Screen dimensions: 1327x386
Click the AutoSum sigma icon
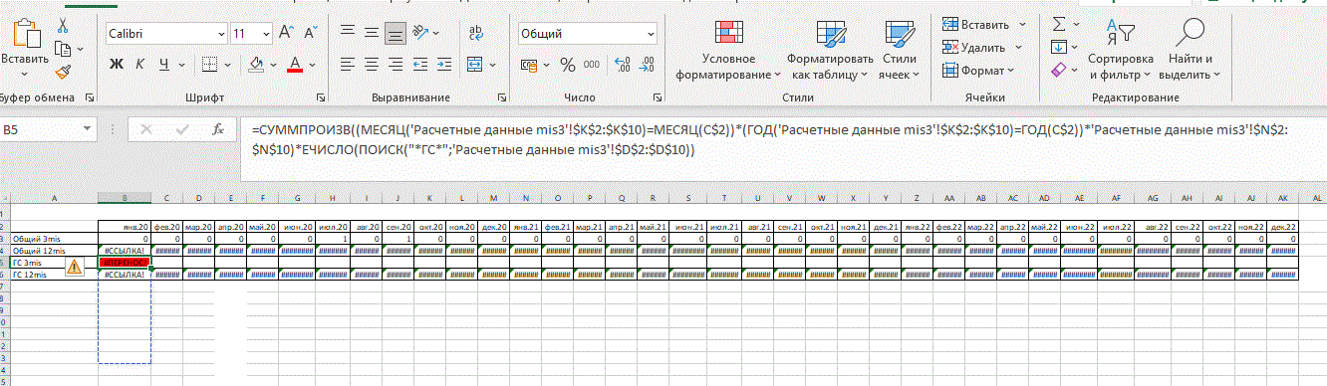click(1059, 24)
